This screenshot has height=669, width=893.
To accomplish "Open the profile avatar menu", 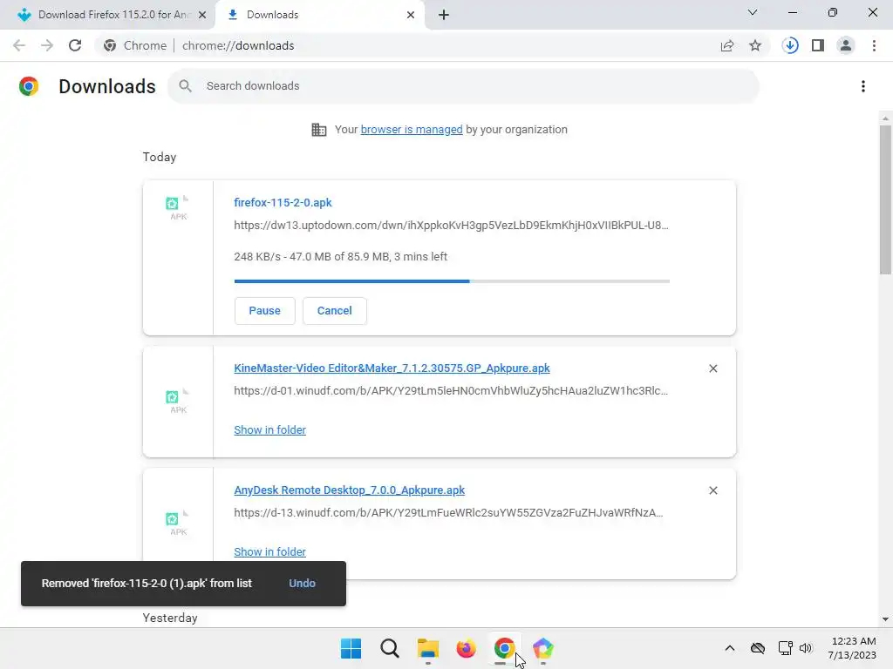I will click(x=846, y=45).
